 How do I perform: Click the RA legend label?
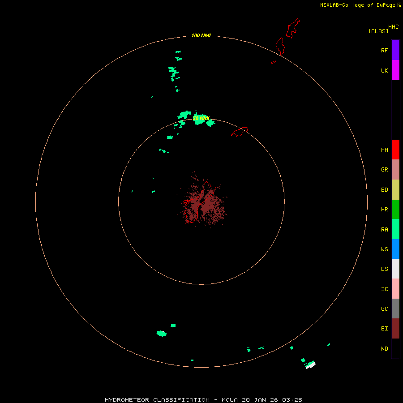pos(384,230)
